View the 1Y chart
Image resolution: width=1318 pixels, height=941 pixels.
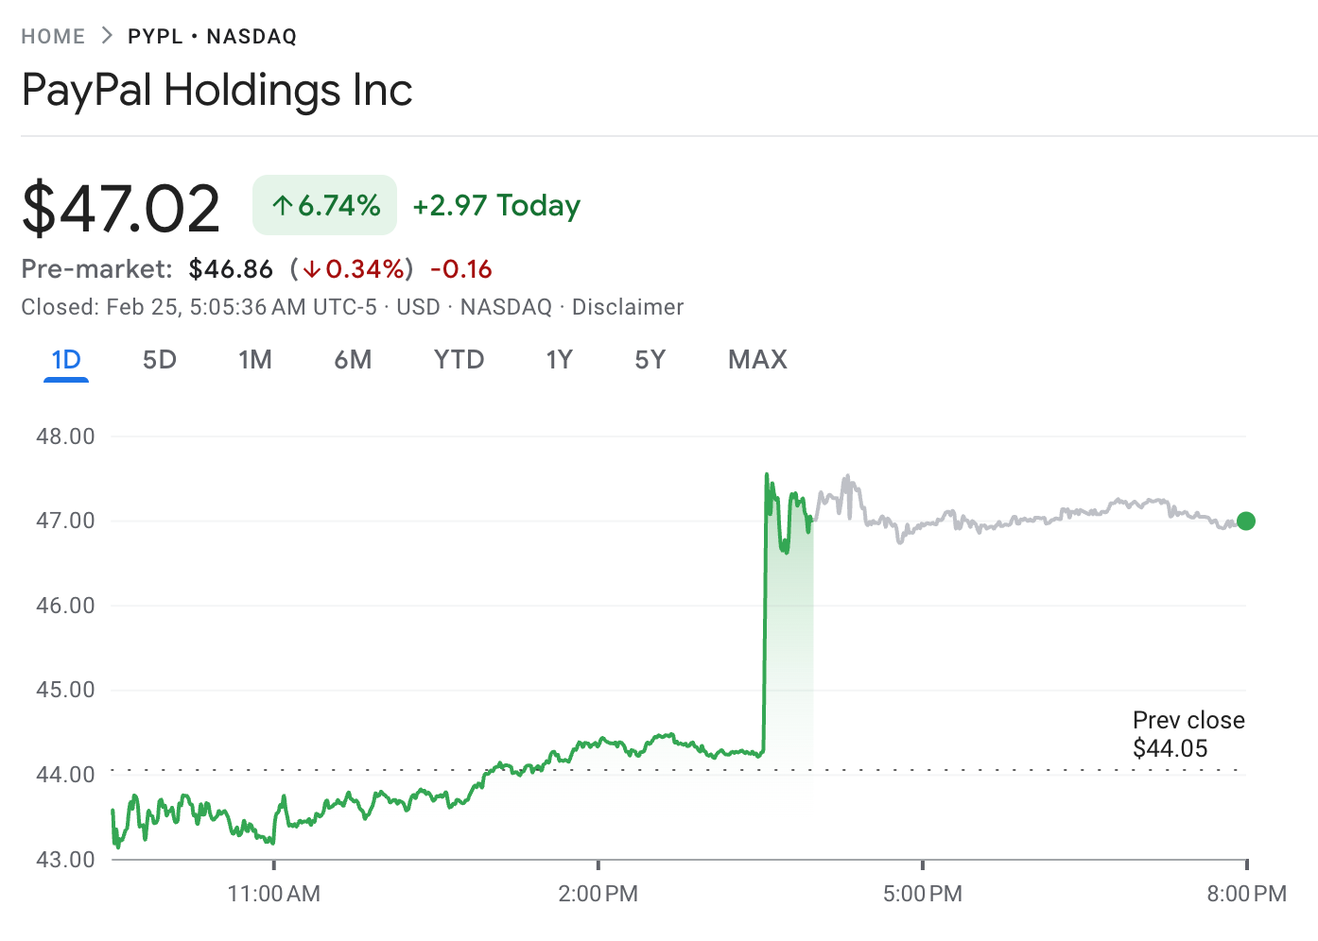[x=559, y=360]
